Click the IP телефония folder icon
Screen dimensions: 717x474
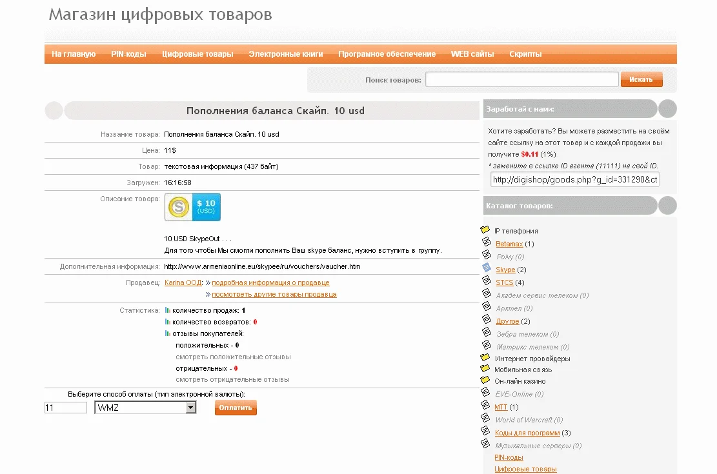pyautogui.click(x=485, y=230)
